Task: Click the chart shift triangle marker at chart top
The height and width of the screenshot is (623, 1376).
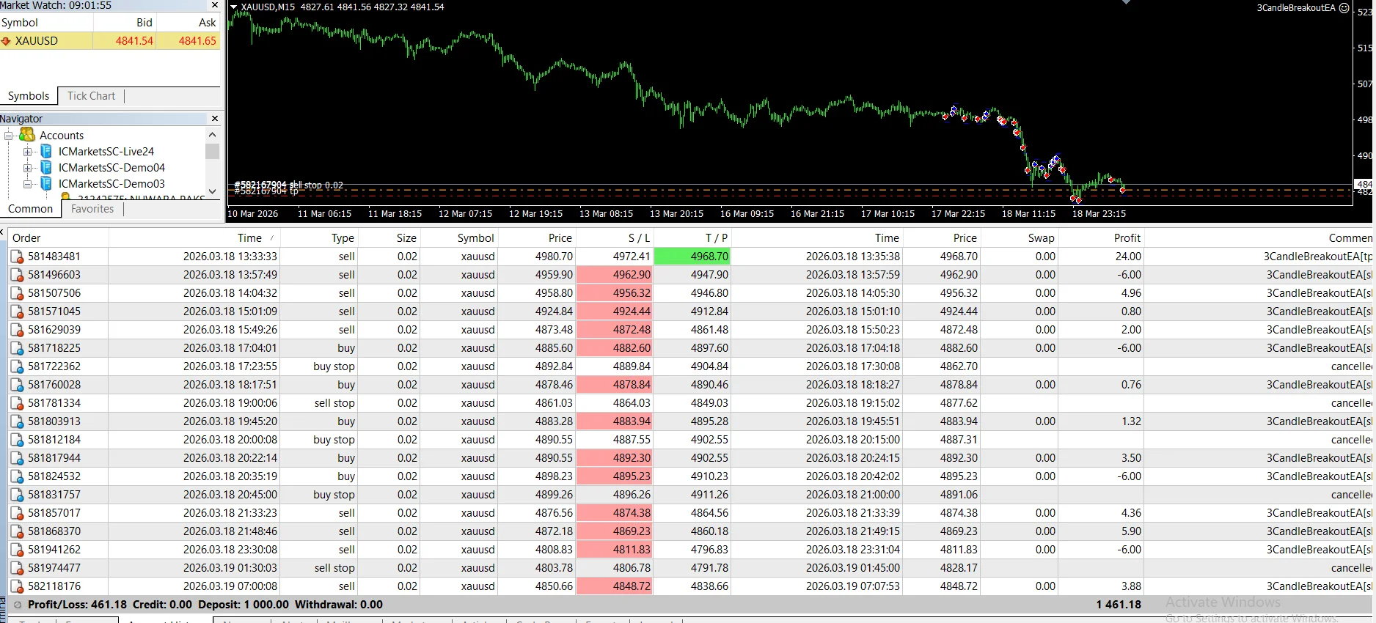Action: pos(1126,2)
